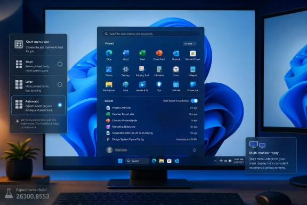
Task: Open the Calculator app
Action: [x=159, y=71]
